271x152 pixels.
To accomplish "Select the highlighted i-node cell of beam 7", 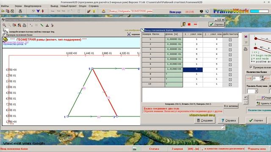I will [x=193, y=70].
